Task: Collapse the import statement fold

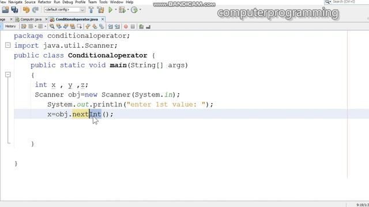Action: click(7, 45)
